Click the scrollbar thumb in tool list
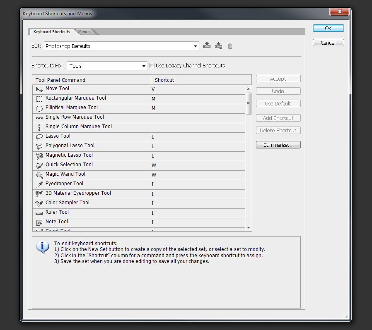Image resolution: width=372 pixels, height=330 pixels. tap(249, 104)
